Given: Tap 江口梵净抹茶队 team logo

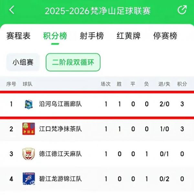Looking at the screenshot, I should 28,129.
